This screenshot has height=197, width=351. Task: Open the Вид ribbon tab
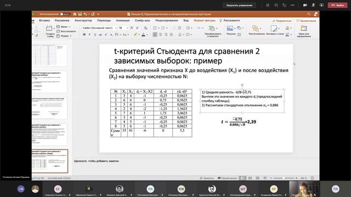(186, 20)
